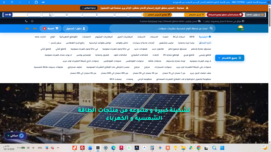Open File Explorer from the taskbar
The height and width of the screenshot is (152, 271).
tap(183, 148)
